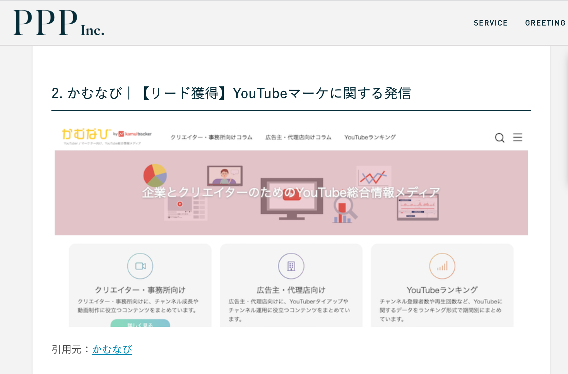Click the PPP Inc. logo
This screenshot has height=374, width=568.
point(59,23)
